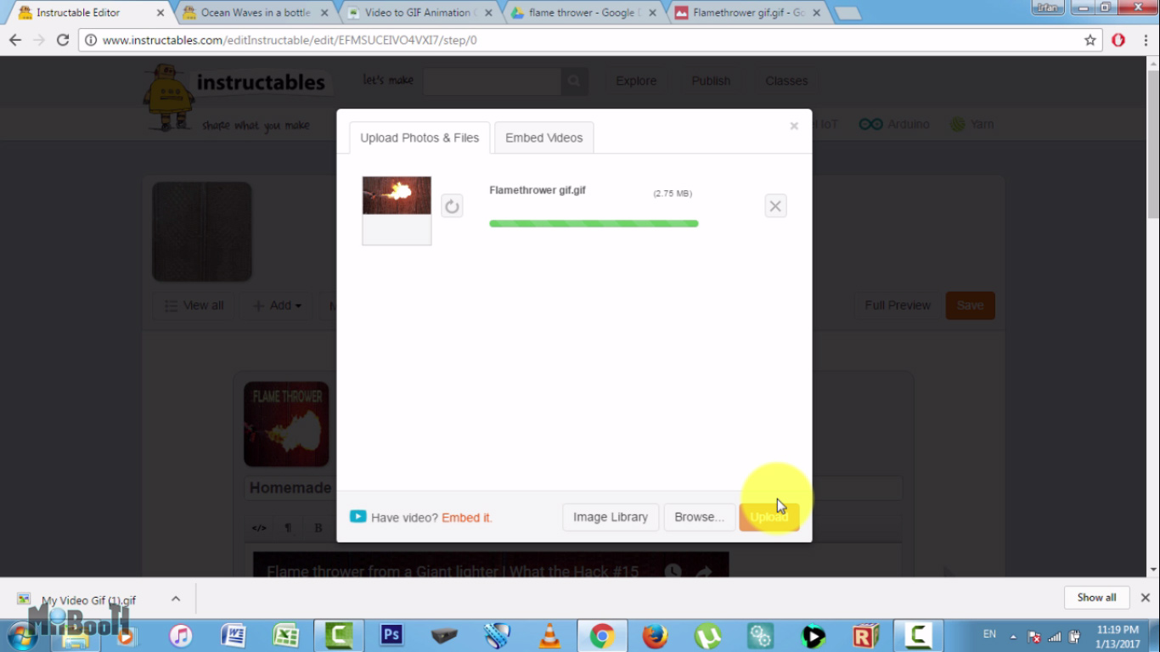The height and width of the screenshot is (652, 1160).
Task: Click the Save button on the editor
Action: point(971,306)
